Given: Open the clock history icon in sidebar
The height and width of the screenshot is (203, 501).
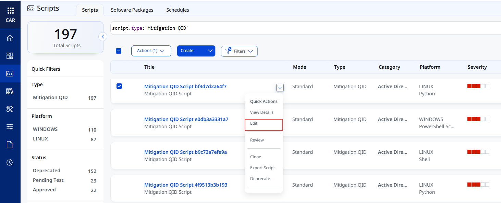Looking at the screenshot, I should 10,162.
